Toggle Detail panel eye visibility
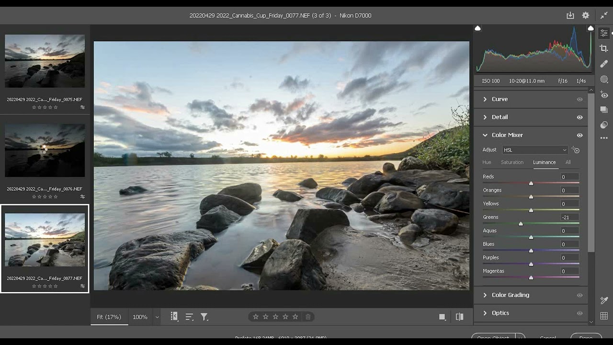The image size is (613, 345). click(x=579, y=117)
